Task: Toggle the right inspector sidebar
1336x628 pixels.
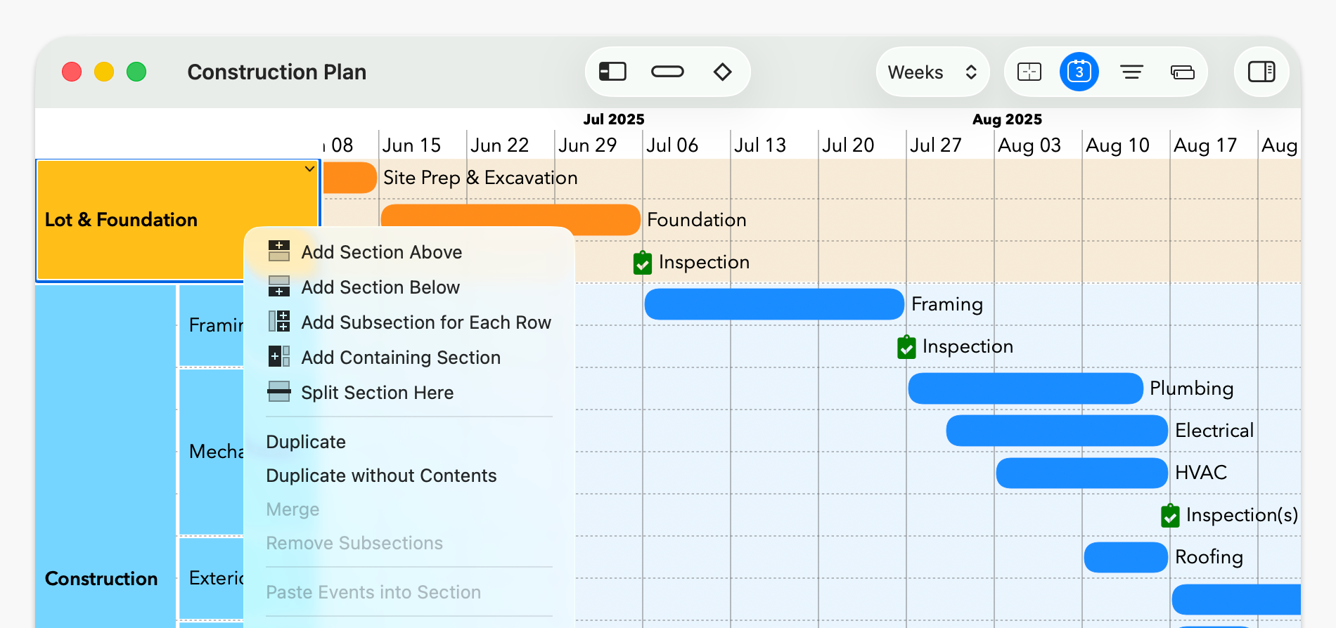Action: pyautogui.click(x=1261, y=72)
